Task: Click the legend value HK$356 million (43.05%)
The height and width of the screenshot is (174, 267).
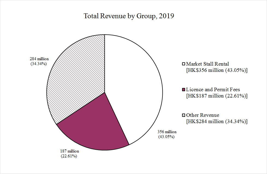Action: pos(216,71)
